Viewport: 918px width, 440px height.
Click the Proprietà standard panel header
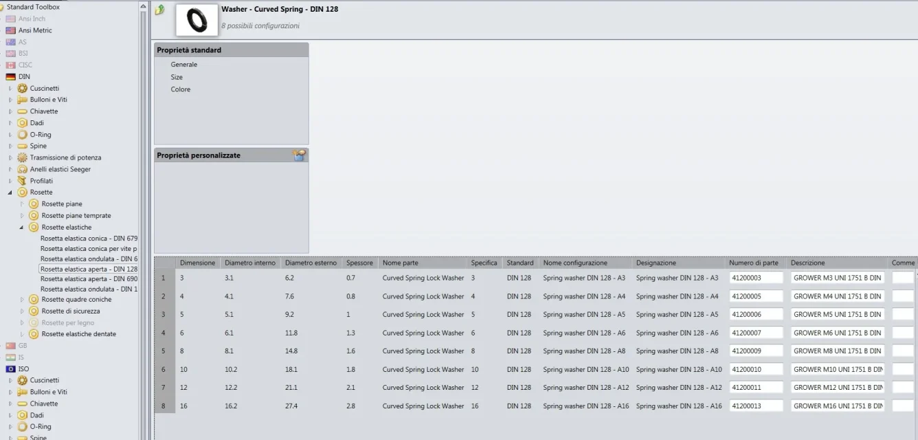pyautogui.click(x=232, y=50)
